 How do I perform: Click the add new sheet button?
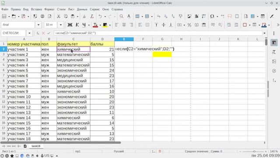point(25,146)
